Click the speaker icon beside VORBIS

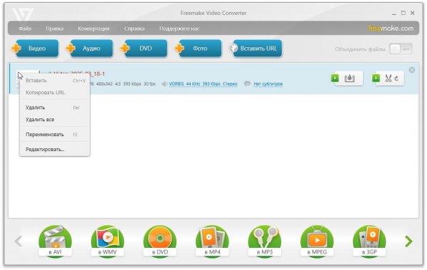[x=164, y=84]
